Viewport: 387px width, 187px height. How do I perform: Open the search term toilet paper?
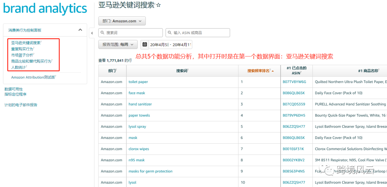(138, 82)
